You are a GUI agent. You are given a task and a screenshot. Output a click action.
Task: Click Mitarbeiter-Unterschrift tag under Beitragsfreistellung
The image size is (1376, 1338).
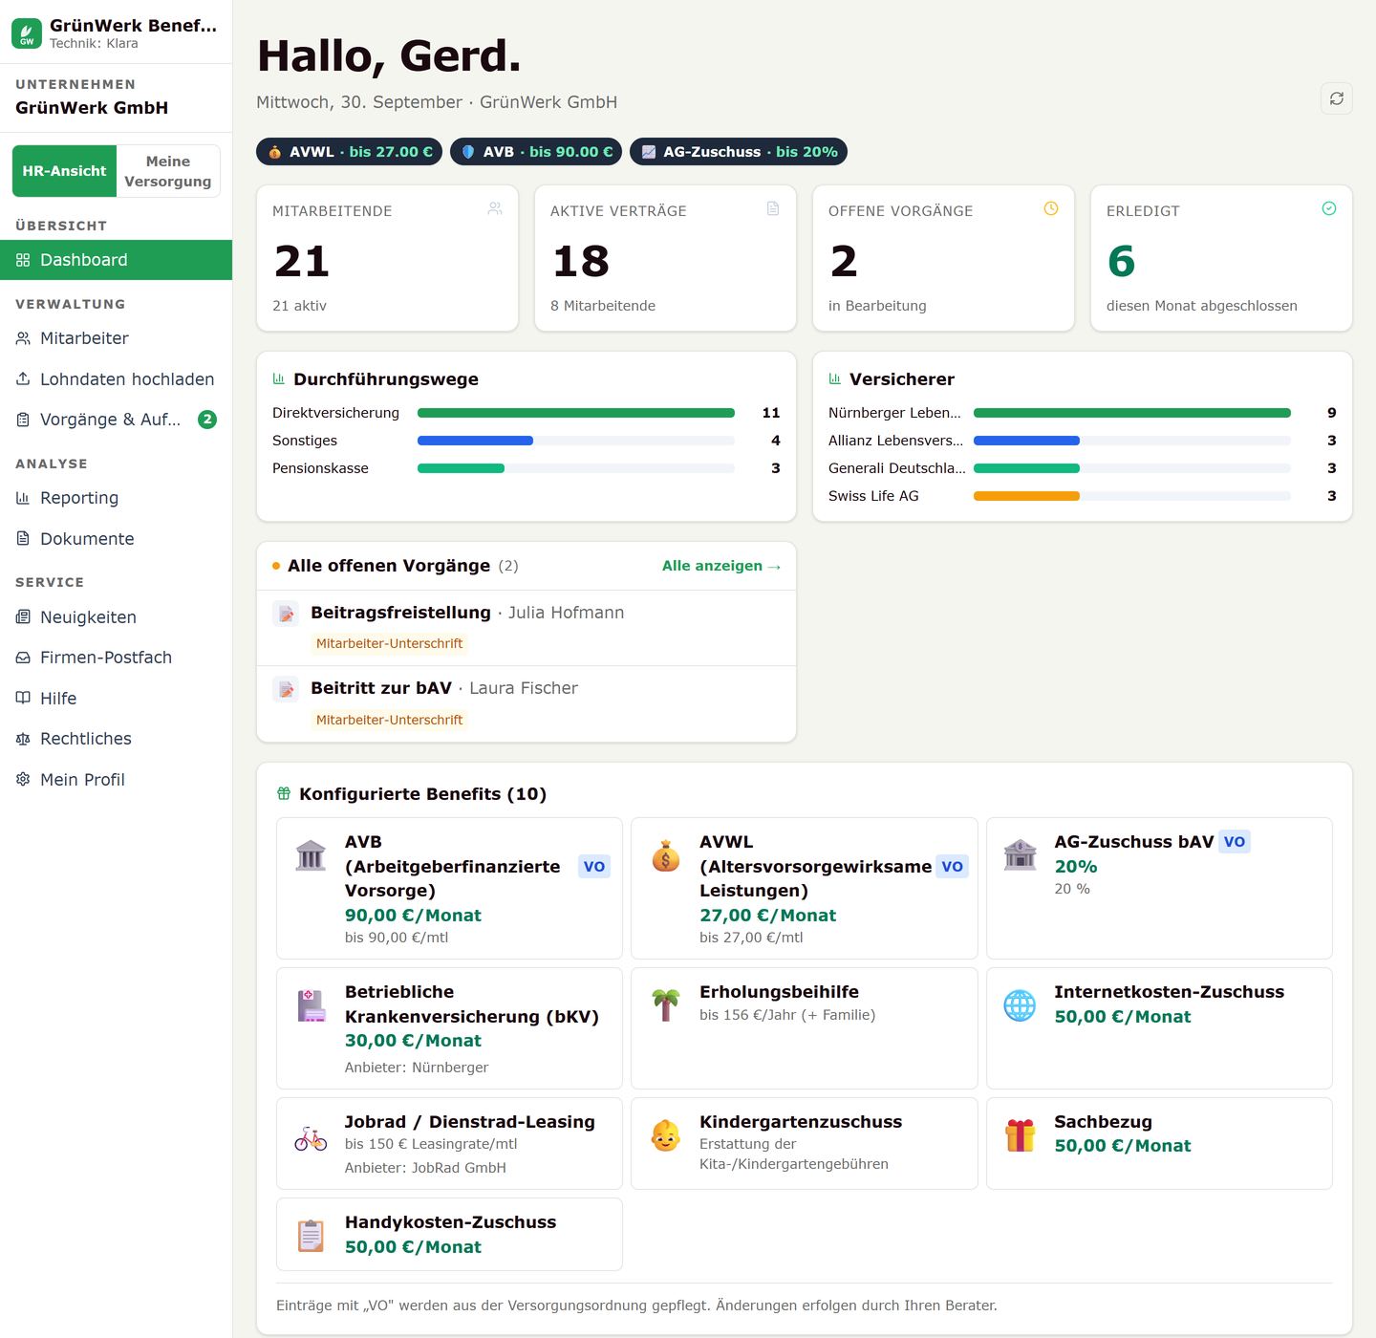tap(389, 643)
